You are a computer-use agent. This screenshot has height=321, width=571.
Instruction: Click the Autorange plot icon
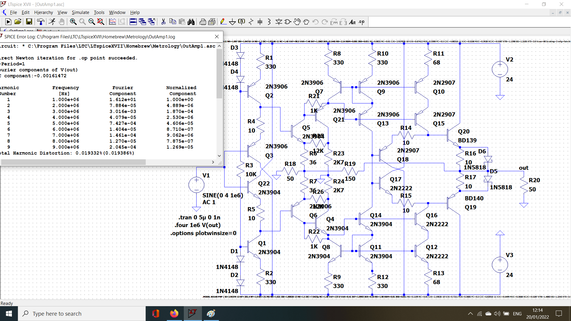[112, 22]
